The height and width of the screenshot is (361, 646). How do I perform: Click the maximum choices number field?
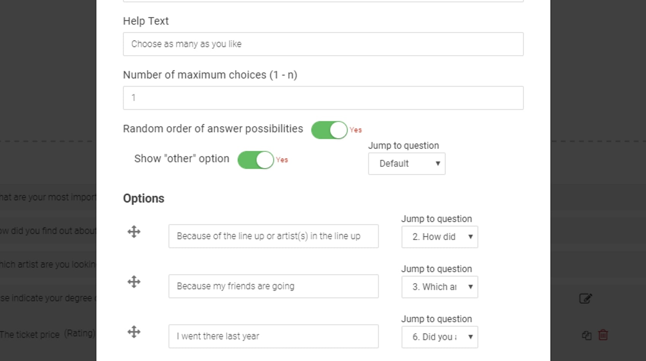323,98
